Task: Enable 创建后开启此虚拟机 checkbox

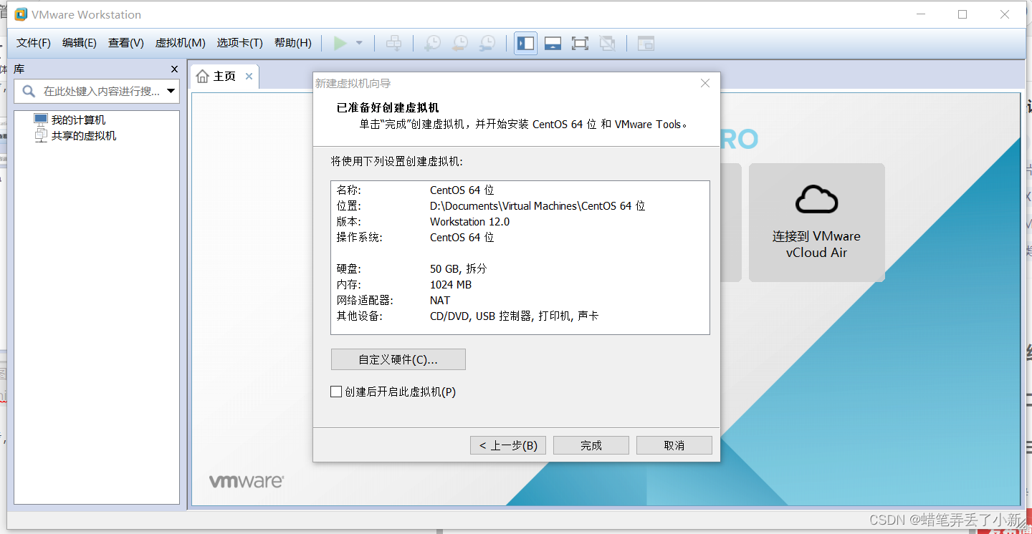Action: [x=336, y=392]
